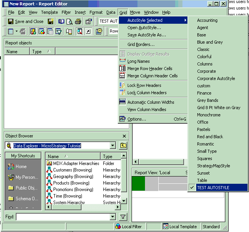
Task: Collapse the My Shortcuts header
Action: (x=23, y=155)
